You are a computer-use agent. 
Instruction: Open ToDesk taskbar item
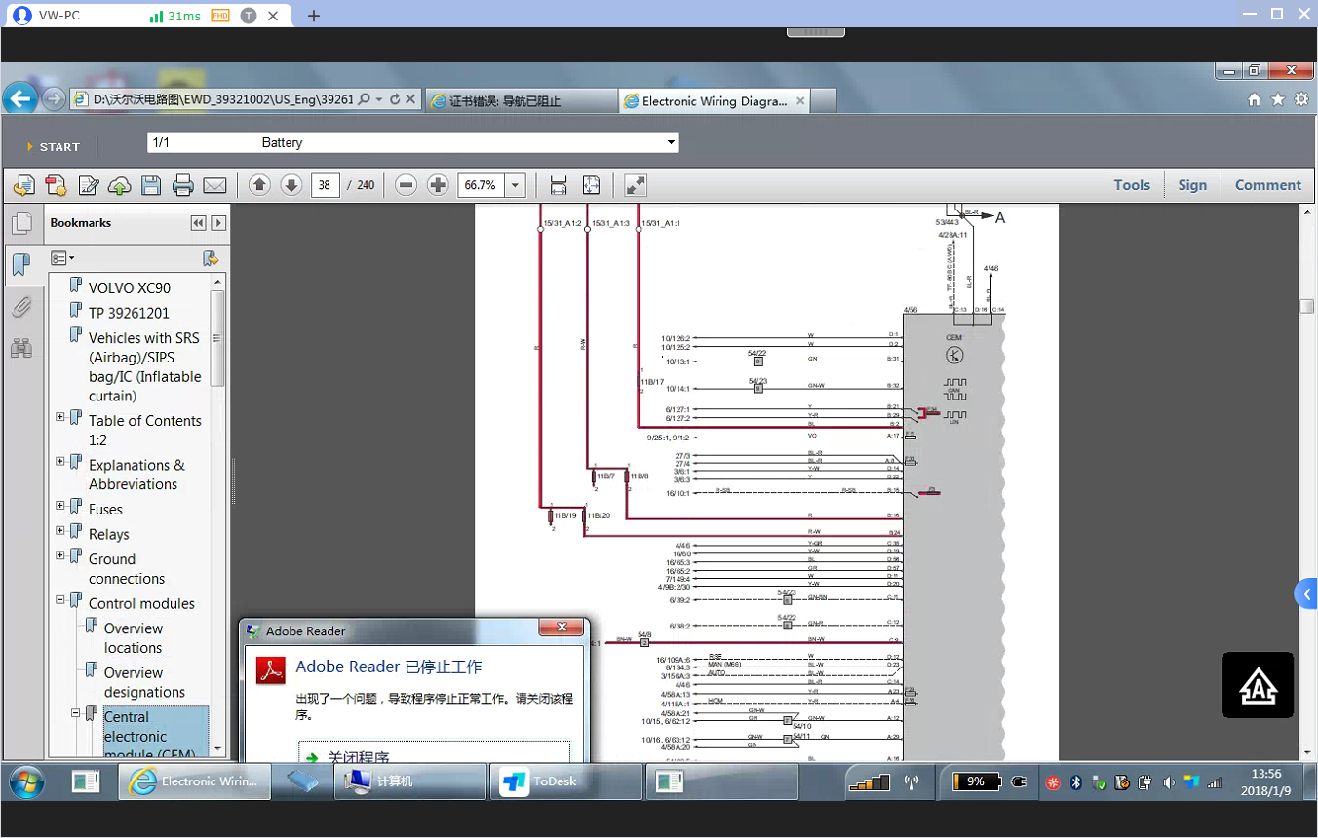[566, 781]
